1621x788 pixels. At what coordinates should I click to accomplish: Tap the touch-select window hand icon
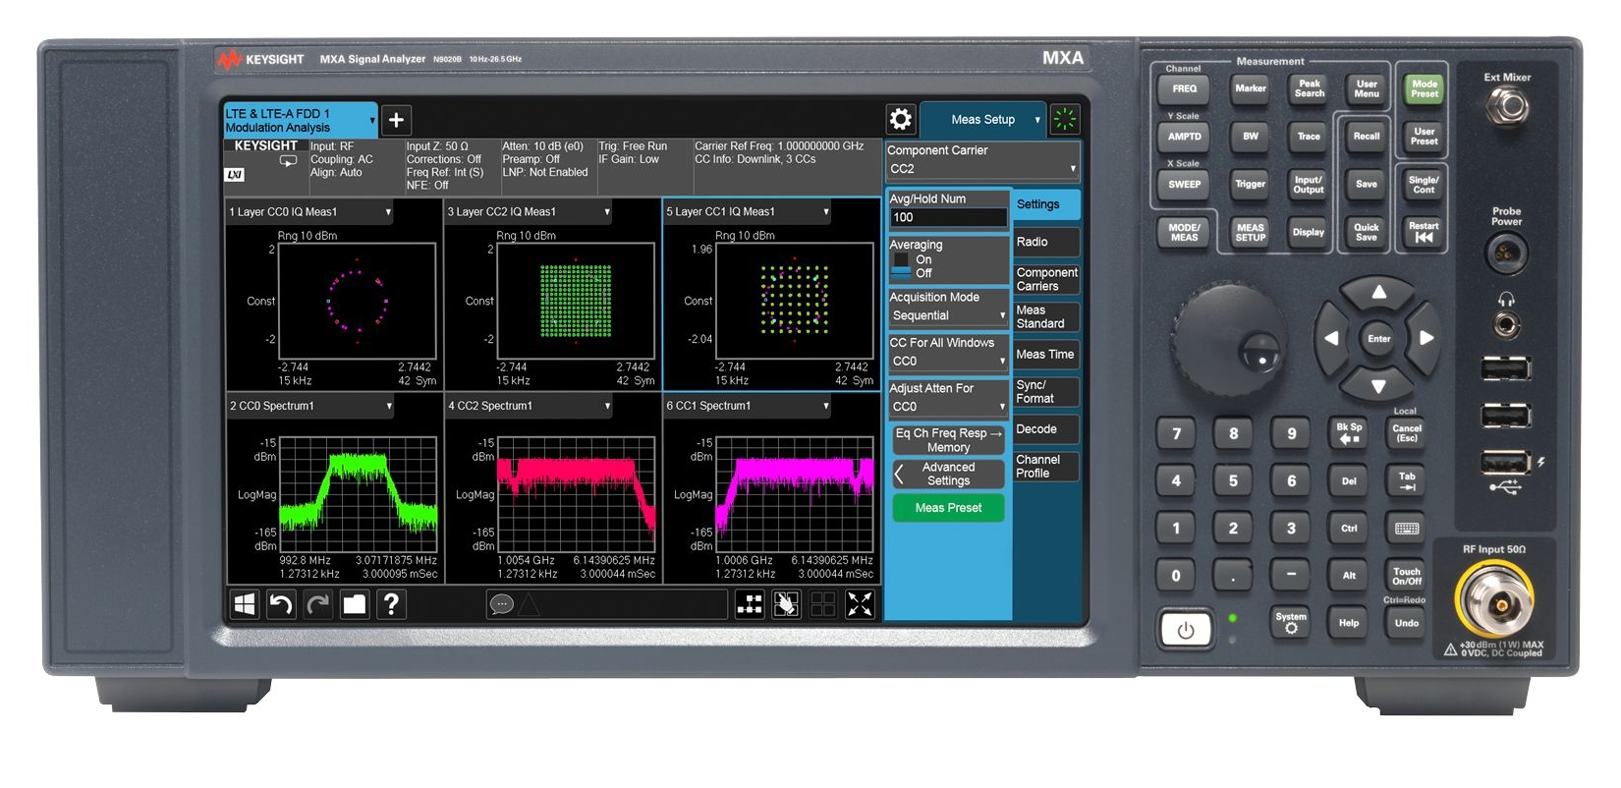pos(786,604)
